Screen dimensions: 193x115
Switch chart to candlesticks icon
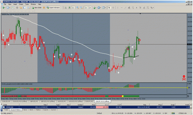(x=69, y=8)
